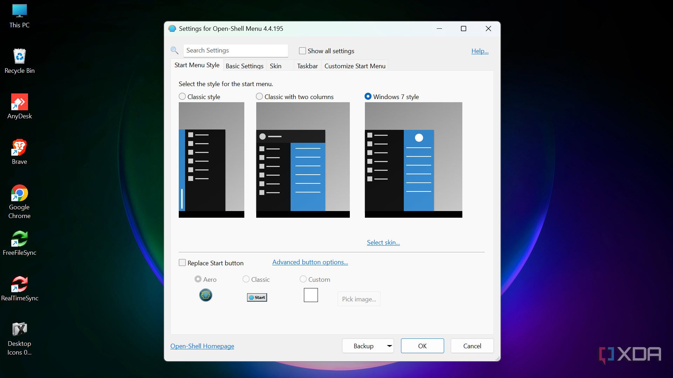
Task: Click the Classic Start button image
Action: coord(257,297)
